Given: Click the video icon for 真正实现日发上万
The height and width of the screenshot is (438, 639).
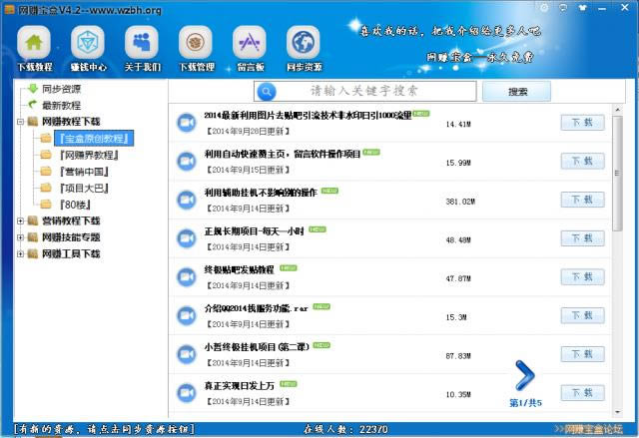Looking at the screenshot, I should coord(187,393).
